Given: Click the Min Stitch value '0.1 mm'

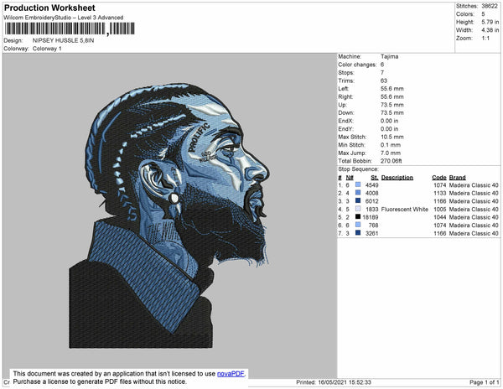Looking at the screenshot, I should point(391,145).
